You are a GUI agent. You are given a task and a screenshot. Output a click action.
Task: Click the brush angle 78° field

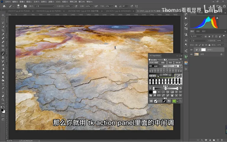pyautogui.click(x=125, y=6)
